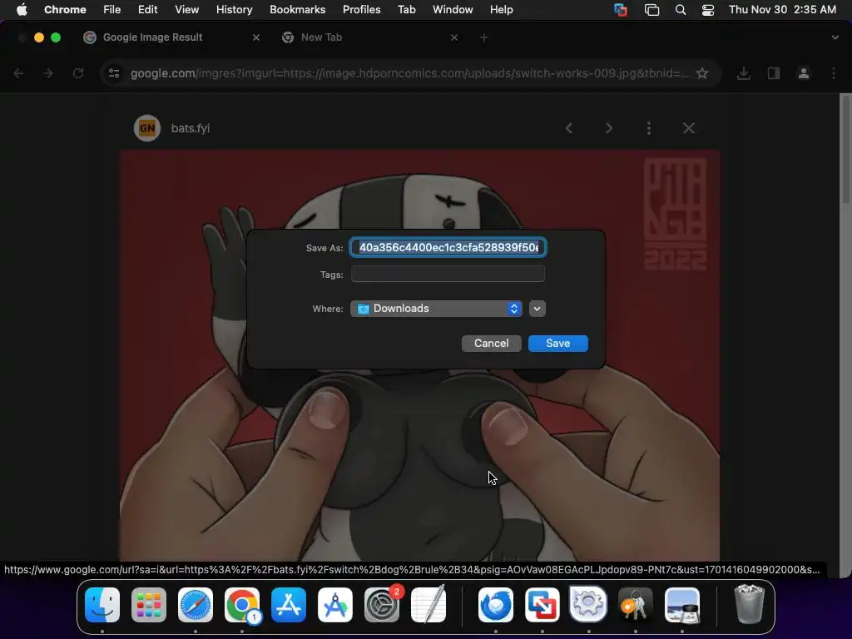The height and width of the screenshot is (639, 852).
Task: Bookmark this page with the star icon
Action: 702,73
